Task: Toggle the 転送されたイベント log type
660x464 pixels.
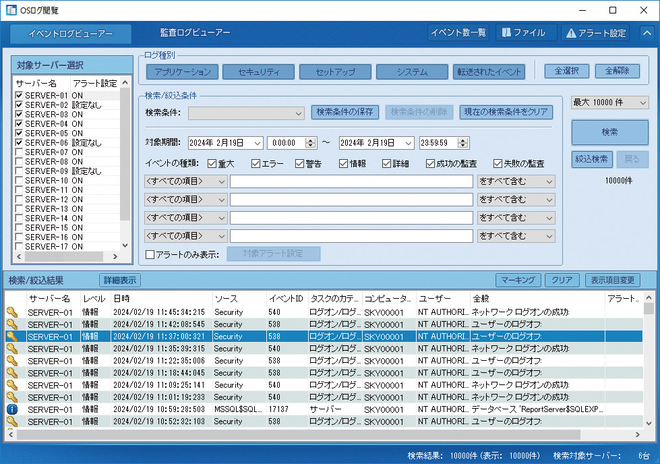Action: (x=489, y=72)
